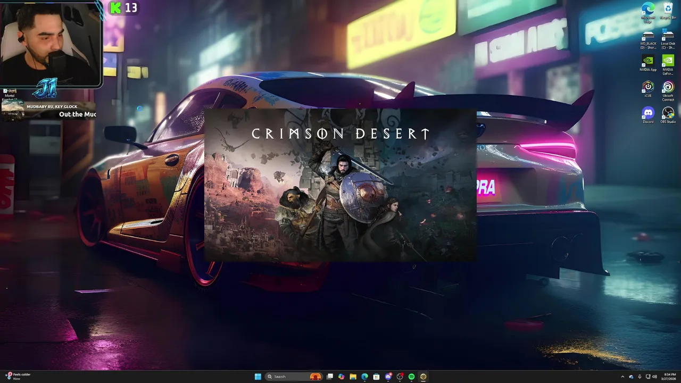Open the network status tray icon
681x383 pixels.
tap(648, 377)
